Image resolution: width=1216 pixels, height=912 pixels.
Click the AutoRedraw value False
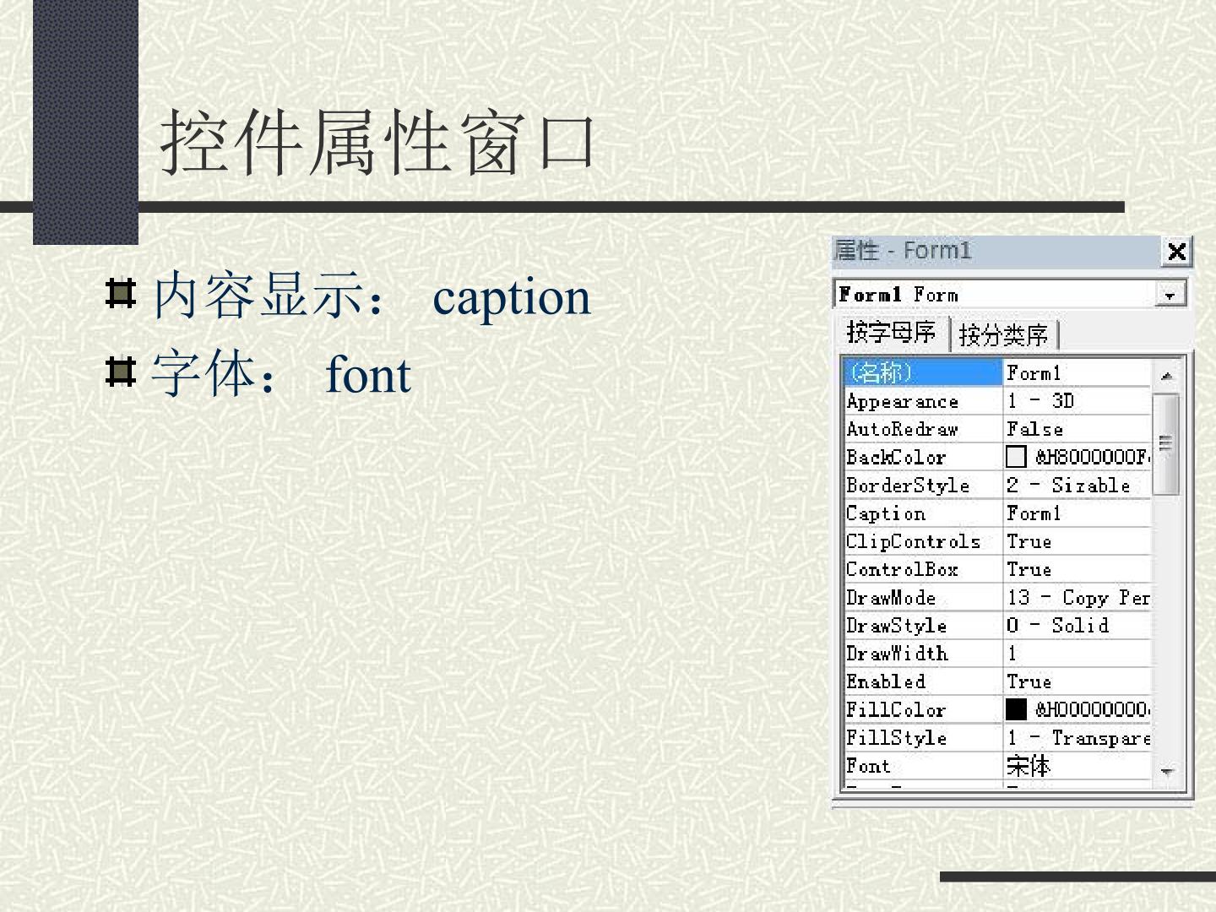(1034, 429)
